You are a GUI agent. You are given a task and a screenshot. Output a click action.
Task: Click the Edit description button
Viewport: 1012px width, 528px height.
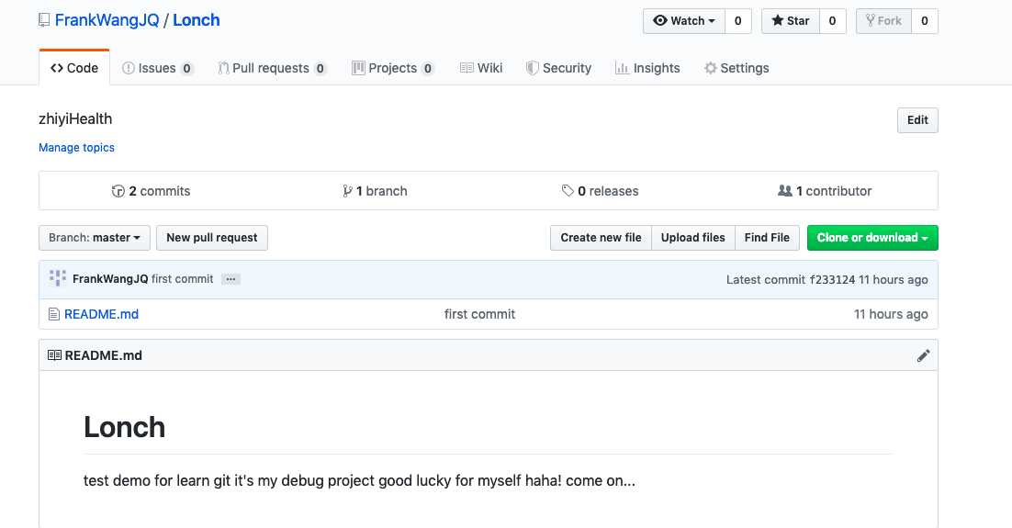917,120
